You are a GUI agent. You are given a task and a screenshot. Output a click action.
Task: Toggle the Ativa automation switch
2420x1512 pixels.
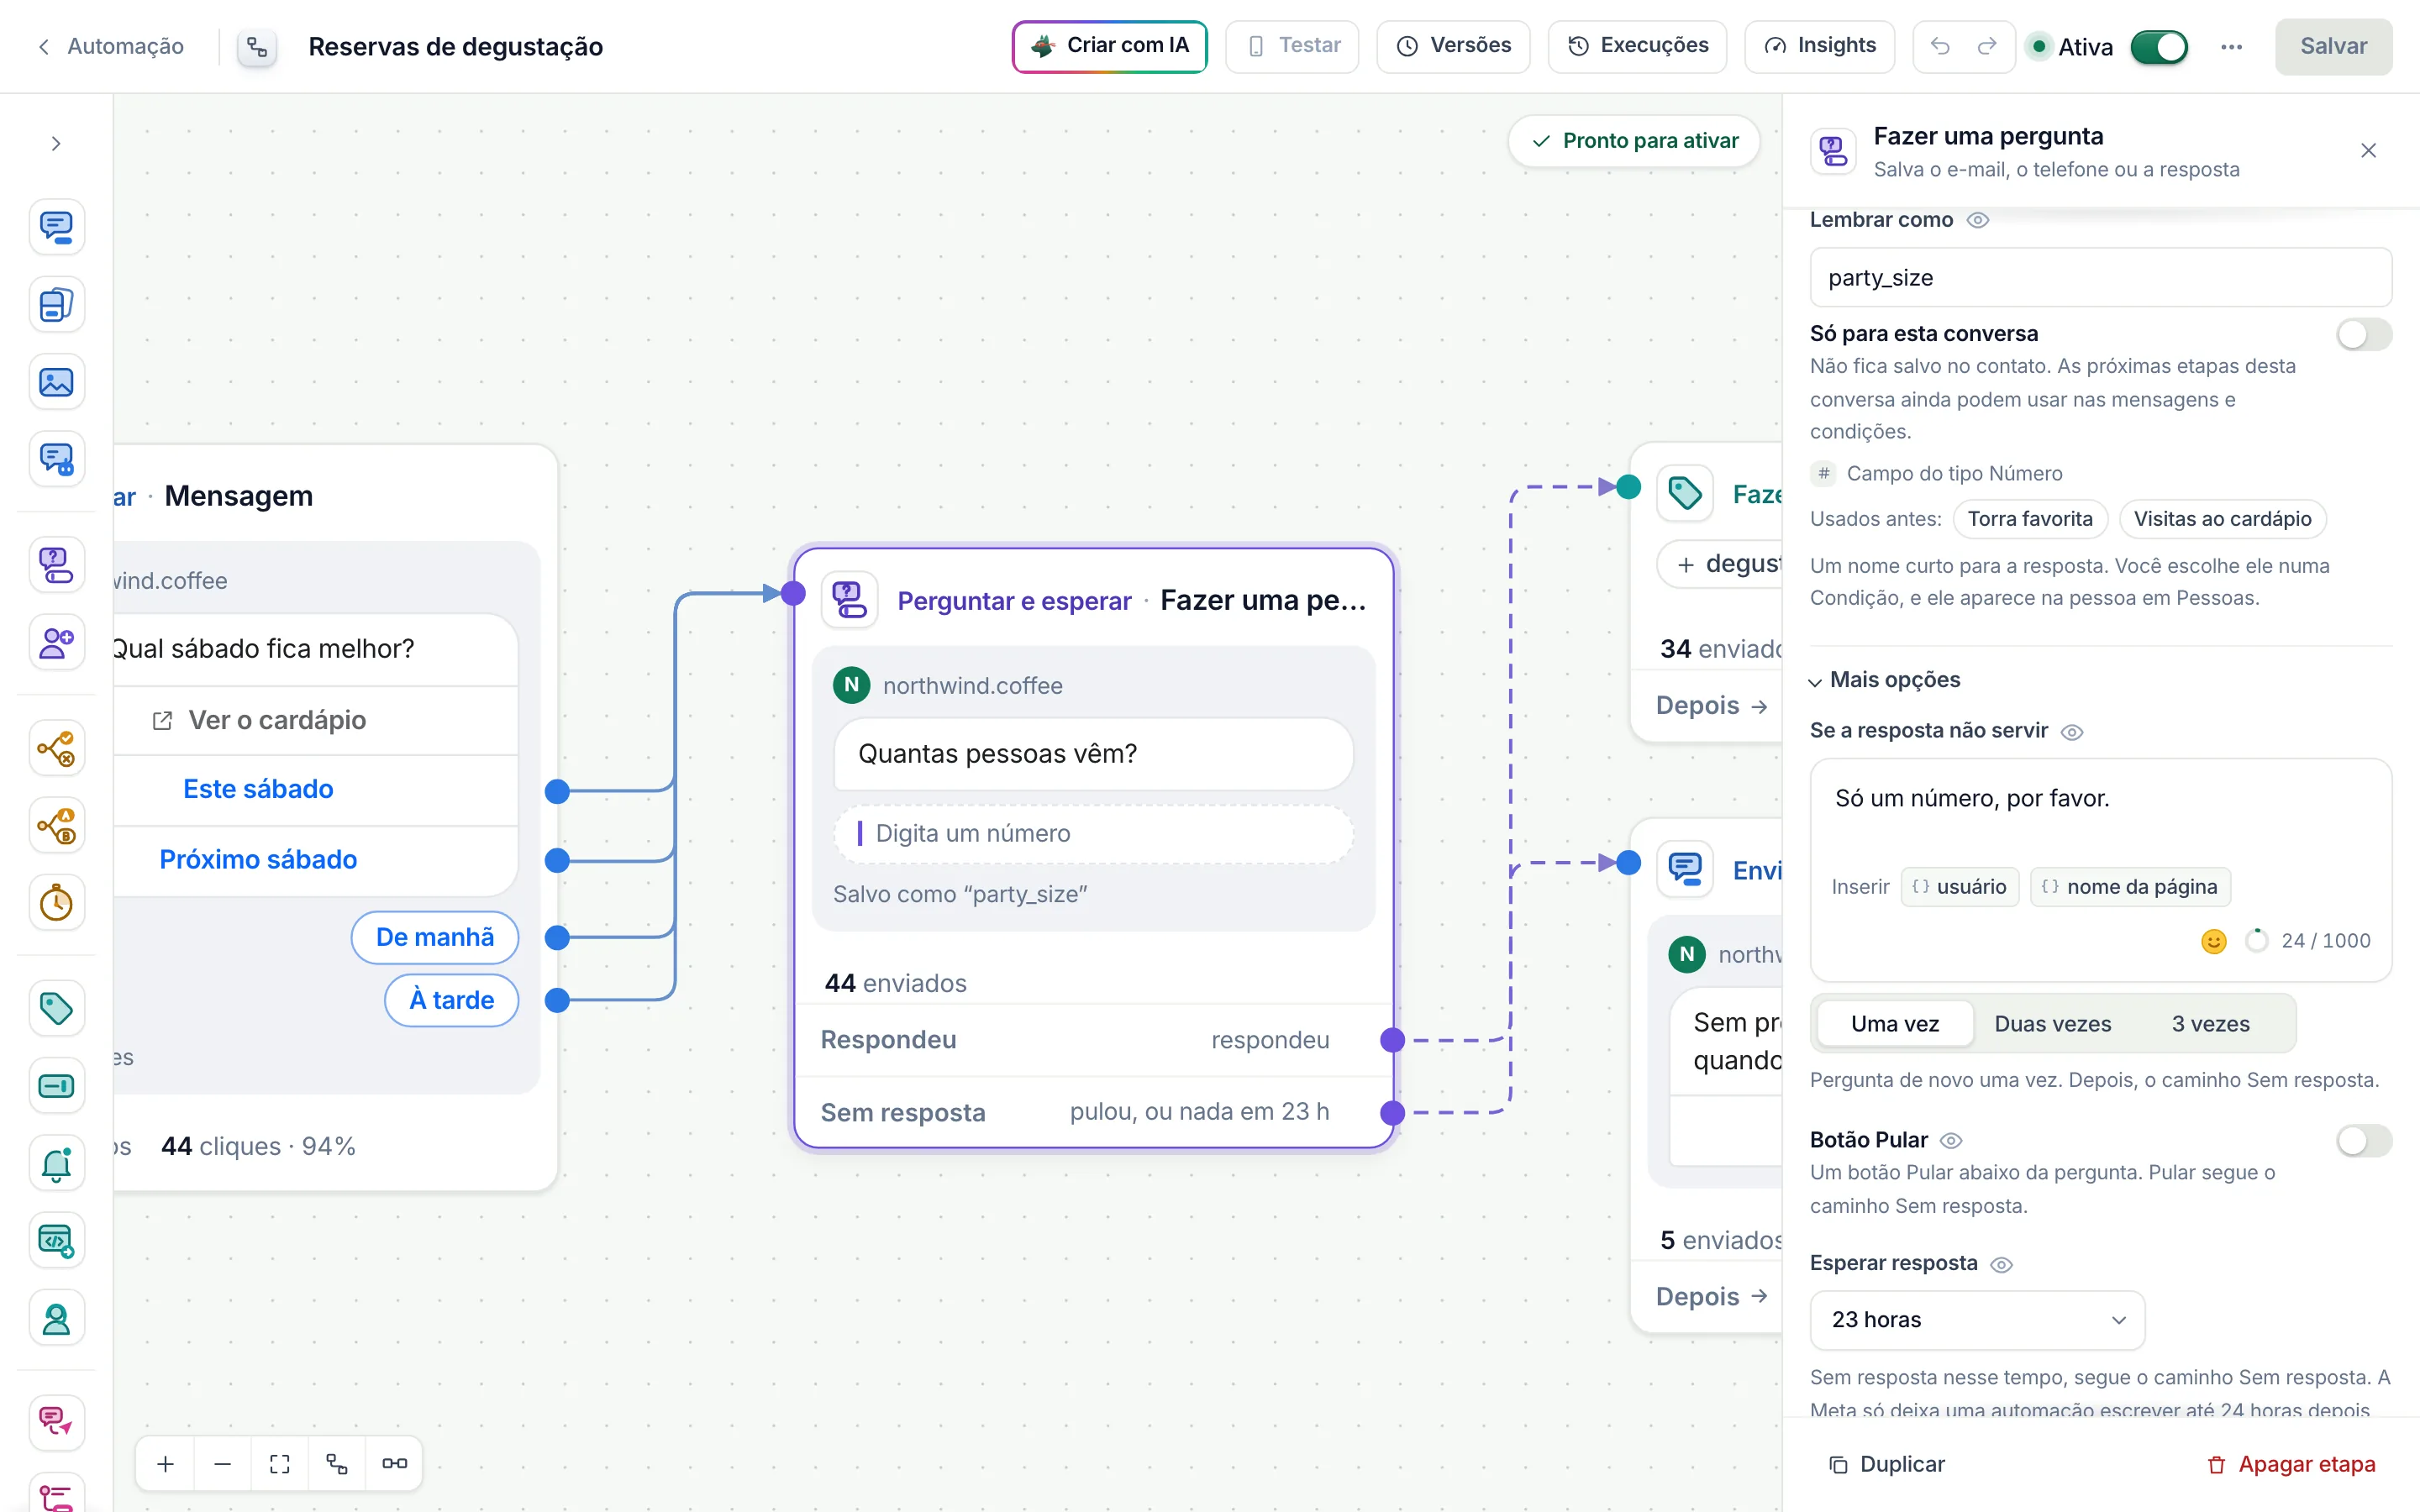pyautogui.click(x=2159, y=47)
